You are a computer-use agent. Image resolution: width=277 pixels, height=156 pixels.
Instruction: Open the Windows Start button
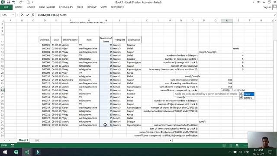(5, 152)
